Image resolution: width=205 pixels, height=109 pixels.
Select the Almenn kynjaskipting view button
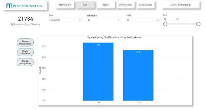click(25, 42)
